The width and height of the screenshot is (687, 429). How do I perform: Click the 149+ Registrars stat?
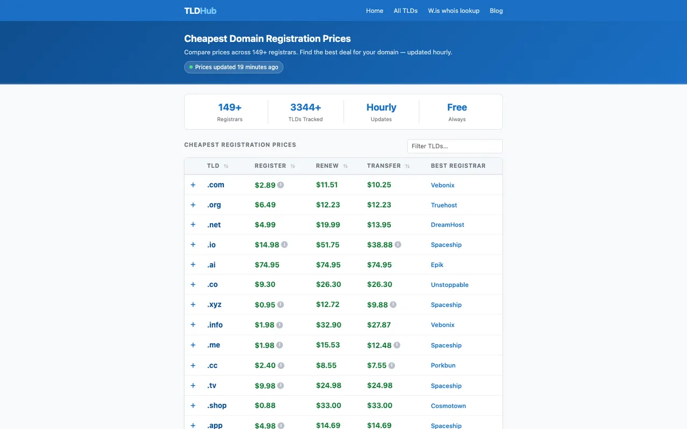point(230,112)
